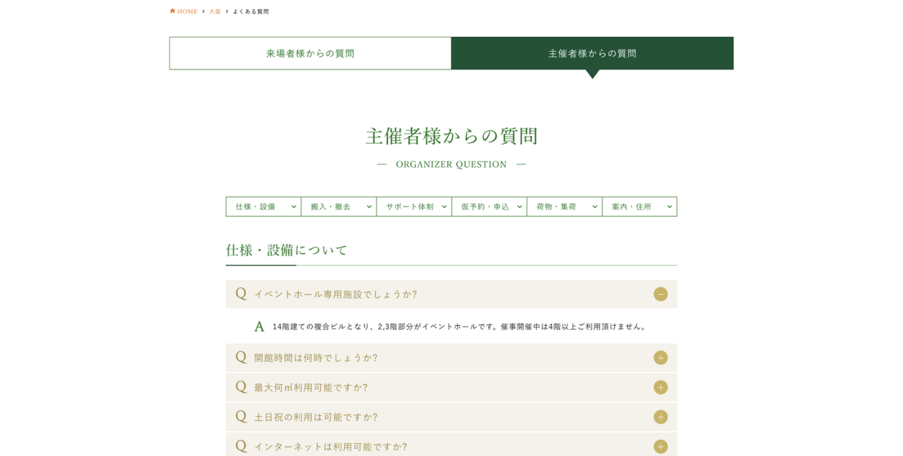The width and height of the screenshot is (903, 456).
Task: Expand the 土日祝の利用は可能ですか question
Action: click(316, 417)
